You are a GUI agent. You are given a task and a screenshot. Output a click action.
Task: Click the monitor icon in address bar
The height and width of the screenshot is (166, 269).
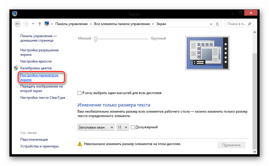[47, 24]
